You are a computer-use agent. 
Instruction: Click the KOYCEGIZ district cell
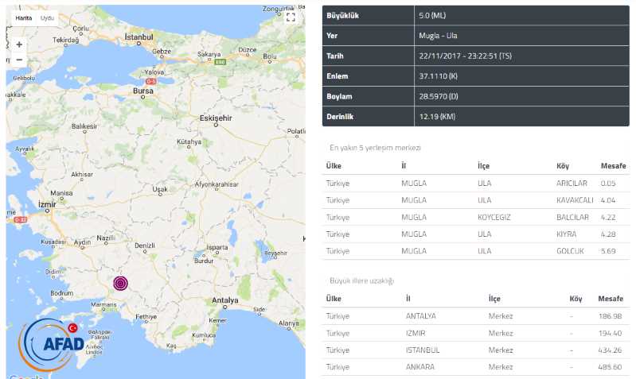[495, 217]
